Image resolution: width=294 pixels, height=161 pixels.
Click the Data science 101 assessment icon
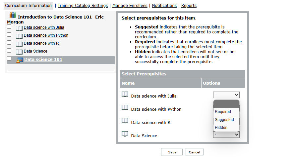(20, 60)
